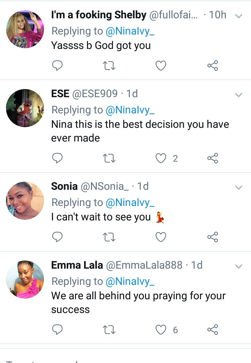Retweet Emma Lala's tweet
251x363 pixels.
(x=109, y=330)
